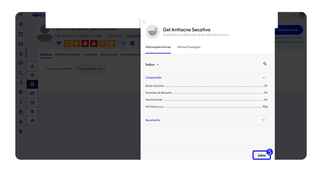Select the Informações Gerais tab
Image resolution: width=322 pixels, height=172 pixels.
[158, 47]
